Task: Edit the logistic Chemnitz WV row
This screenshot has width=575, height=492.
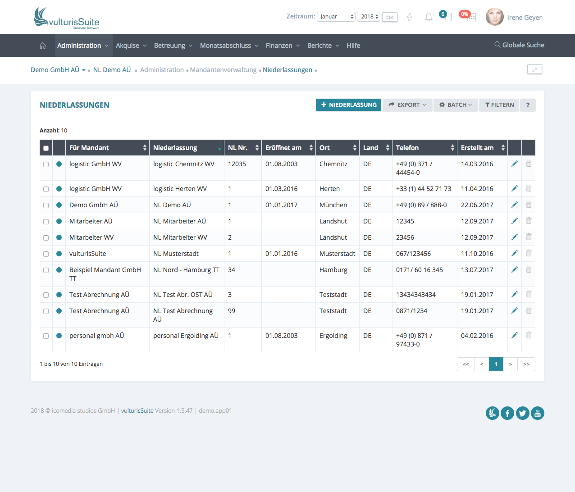Action: (x=514, y=164)
